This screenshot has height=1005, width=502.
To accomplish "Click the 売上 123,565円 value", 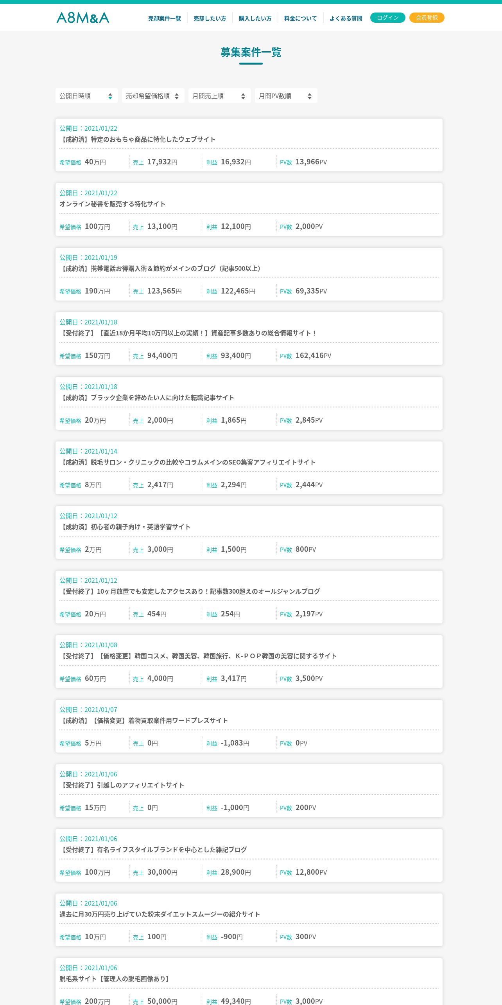I will [165, 291].
